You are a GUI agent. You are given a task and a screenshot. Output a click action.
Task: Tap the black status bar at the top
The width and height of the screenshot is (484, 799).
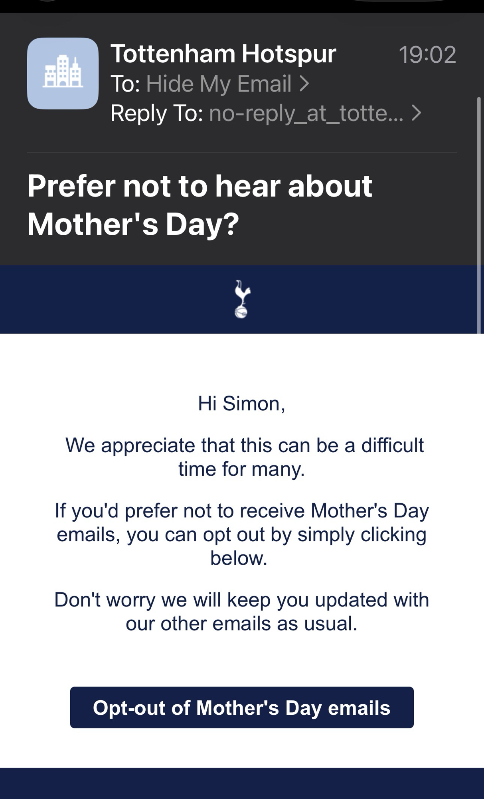[x=242, y=6]
